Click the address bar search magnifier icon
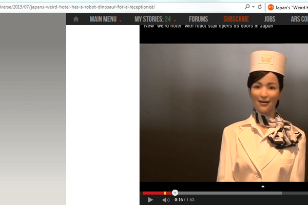Screen dimensions: 308x205 pyautogui.click(x=247, y=7)
